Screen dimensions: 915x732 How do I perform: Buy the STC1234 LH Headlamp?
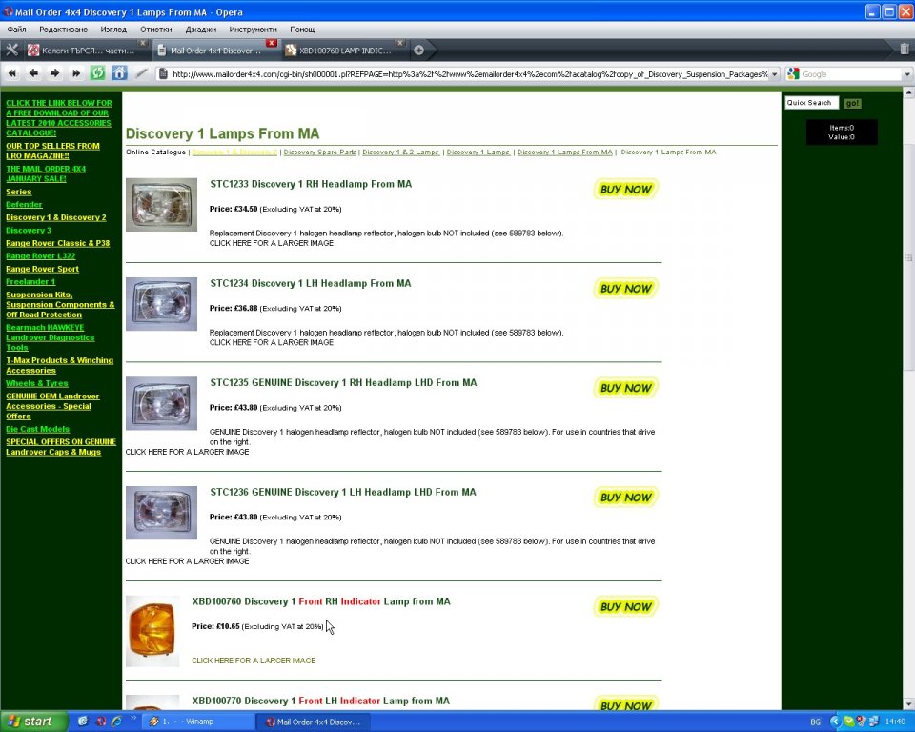(x=625, y=289)
